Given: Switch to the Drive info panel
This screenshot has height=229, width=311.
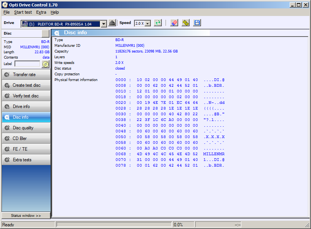Looking at the screenshot, I should pyautogui.click(x=26, y=107).
